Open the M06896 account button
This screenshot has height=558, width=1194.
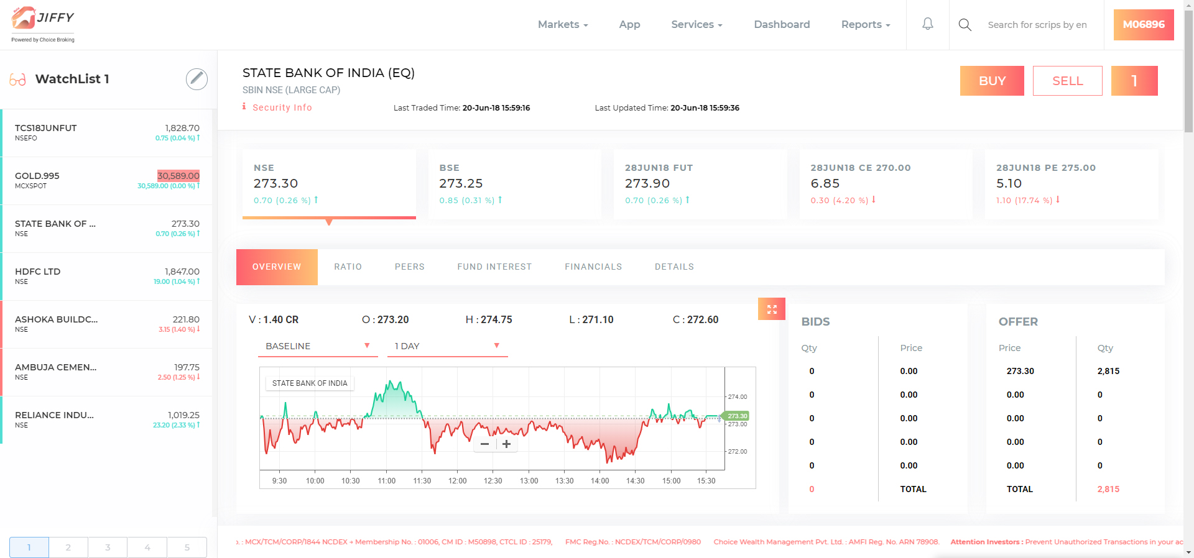pos(1144,25)
